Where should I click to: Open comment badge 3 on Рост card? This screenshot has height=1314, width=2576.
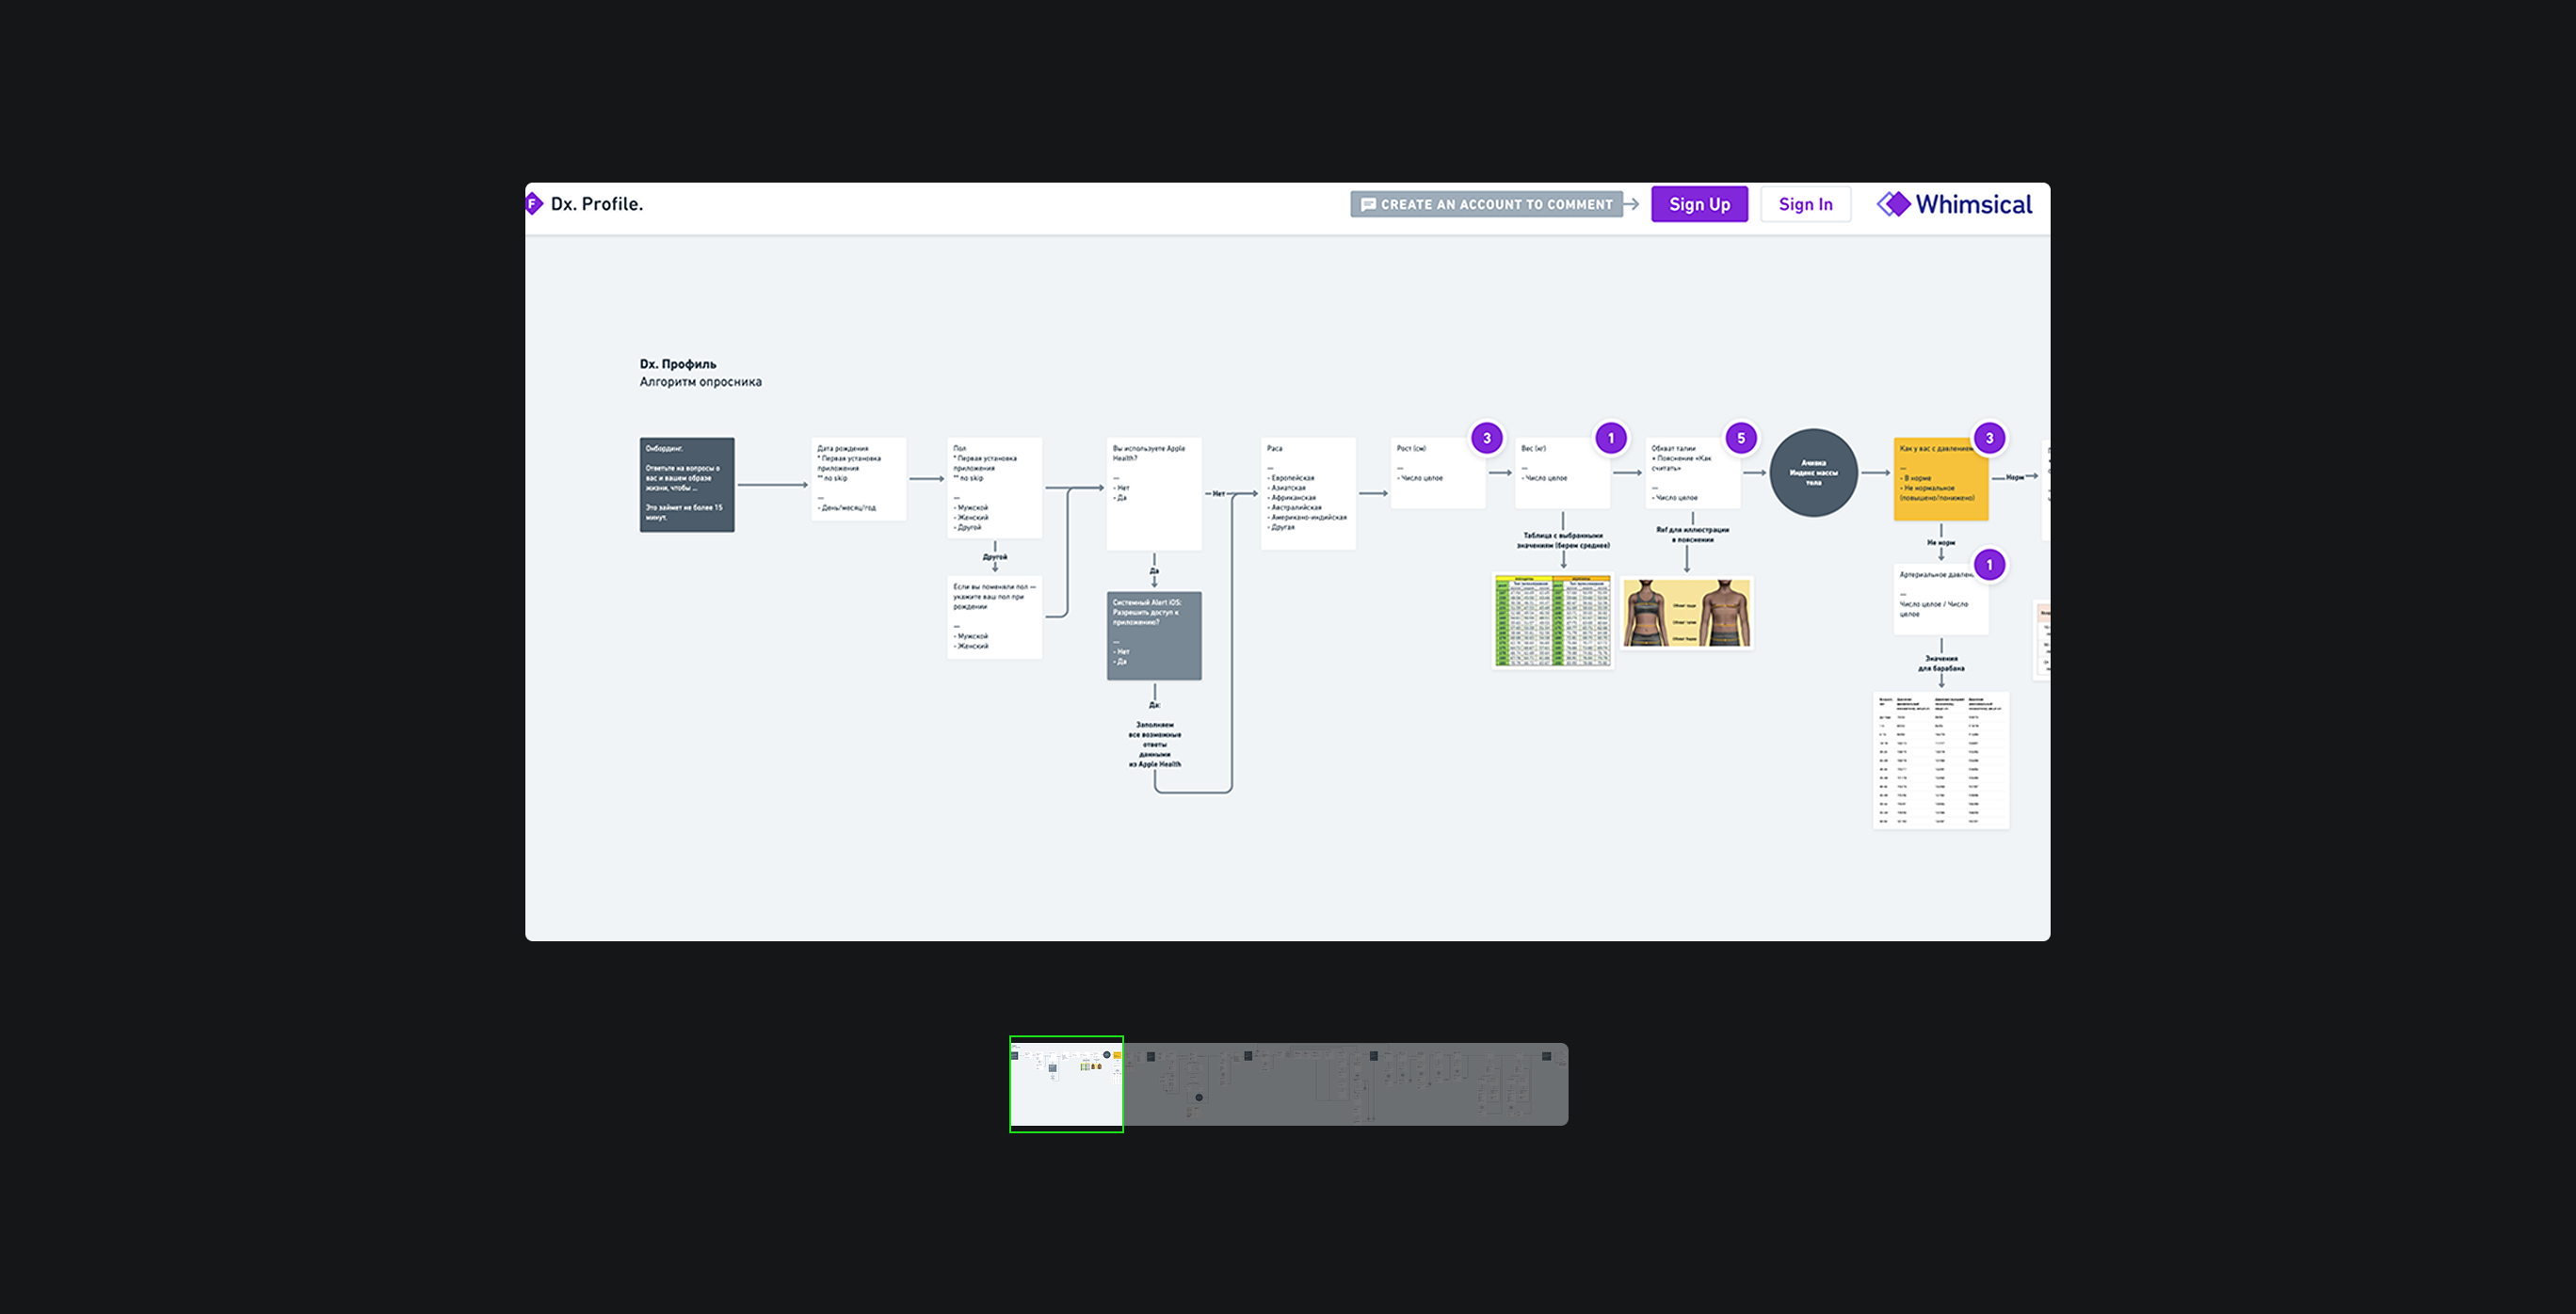click(x=1486, y=438)
